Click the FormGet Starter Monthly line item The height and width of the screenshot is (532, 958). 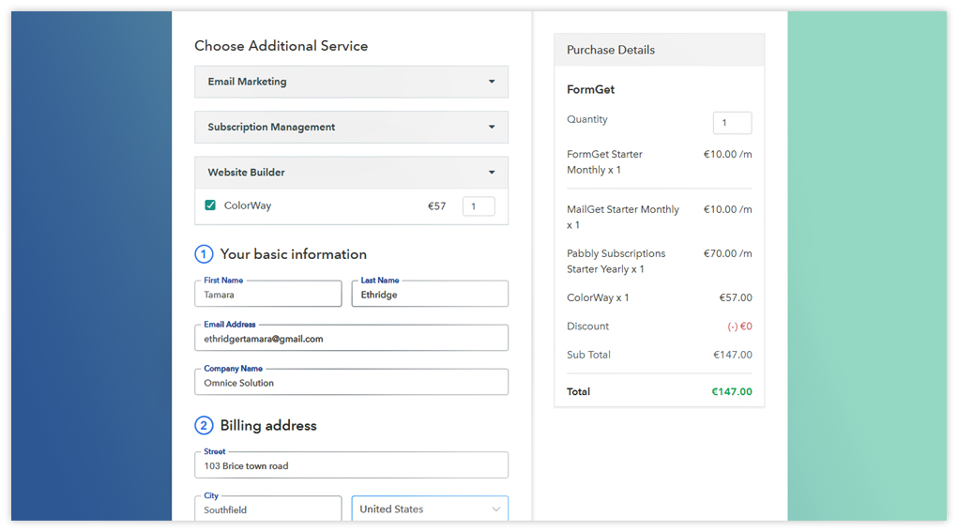(604, 162)
